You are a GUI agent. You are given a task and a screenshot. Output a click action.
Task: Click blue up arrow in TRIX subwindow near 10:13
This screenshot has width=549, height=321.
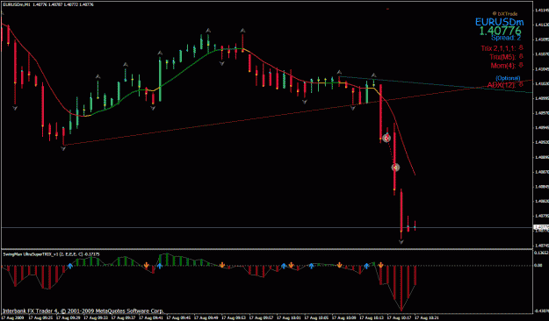(366, 266)
